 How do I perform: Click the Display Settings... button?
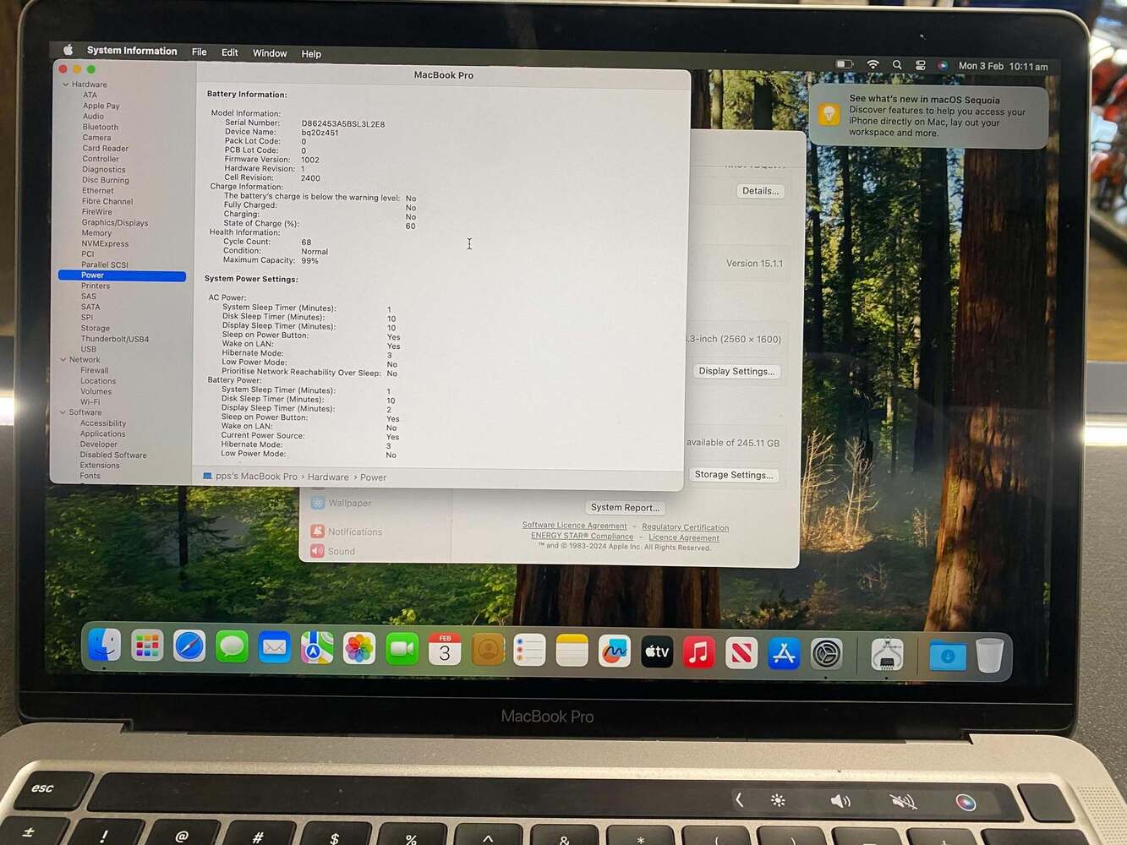(x=736, y=371)
